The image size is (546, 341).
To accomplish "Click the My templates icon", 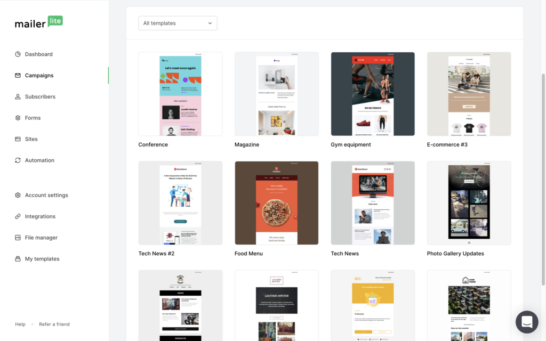I will tap(18, 258).
